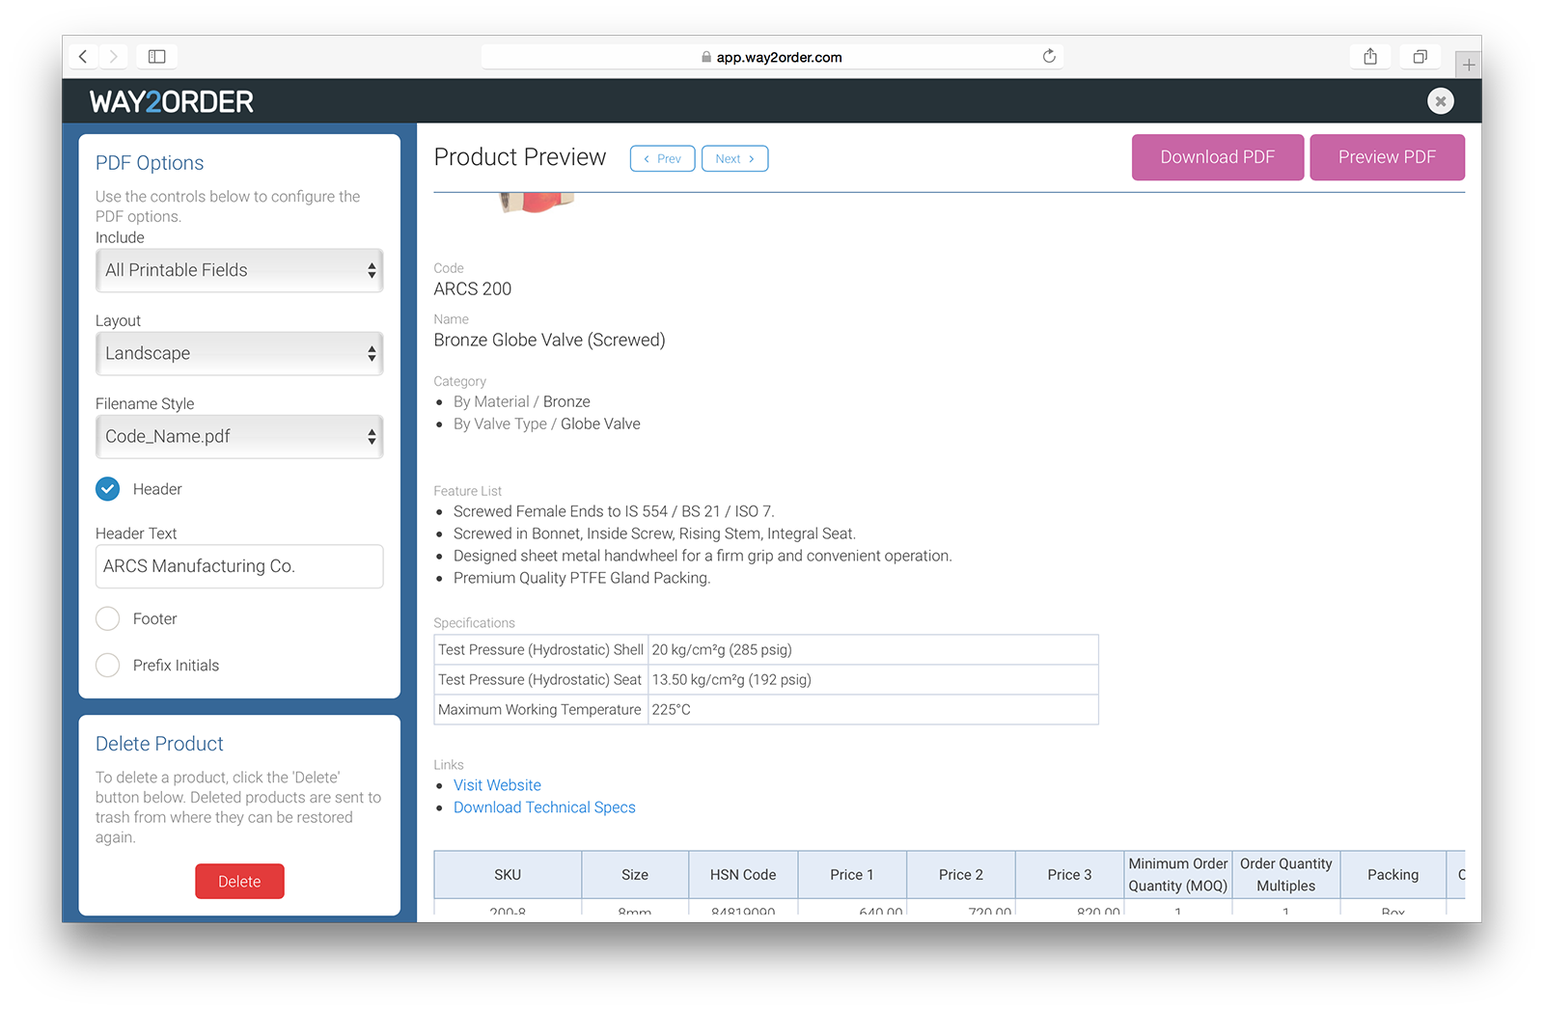Screen dimensions: 1544x1011
Task: Click the WAY2ORDER logo
Action: click(x=172, y=101)
